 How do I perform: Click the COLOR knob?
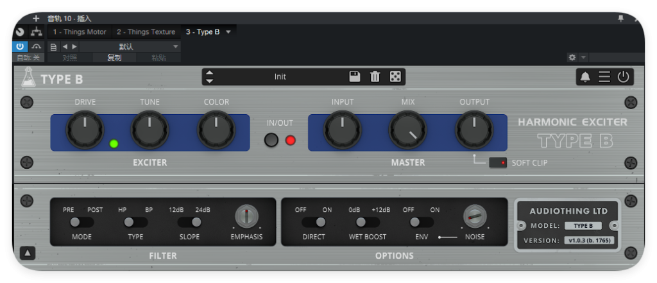(216, 130)
